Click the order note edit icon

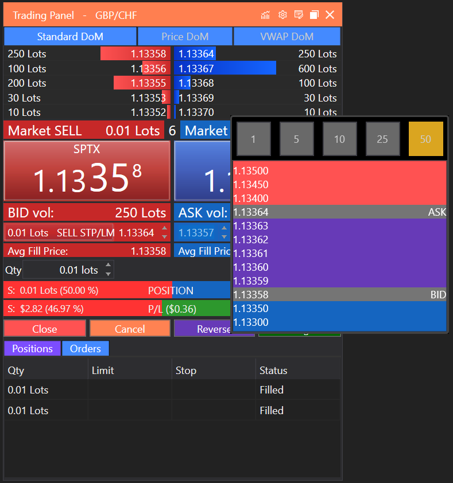[299, 15]
